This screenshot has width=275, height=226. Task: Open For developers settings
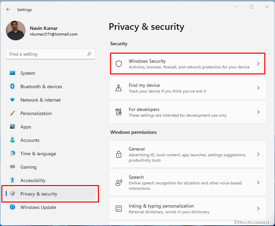pyautogui.click(x=188, y=112)
